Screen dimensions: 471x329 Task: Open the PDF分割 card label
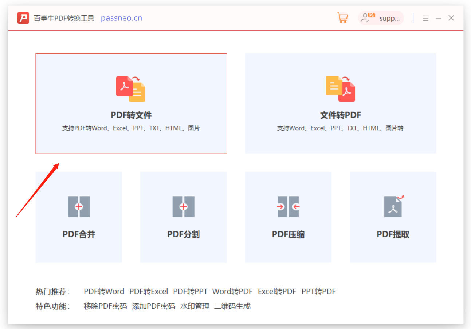click(x=183, y=234)
